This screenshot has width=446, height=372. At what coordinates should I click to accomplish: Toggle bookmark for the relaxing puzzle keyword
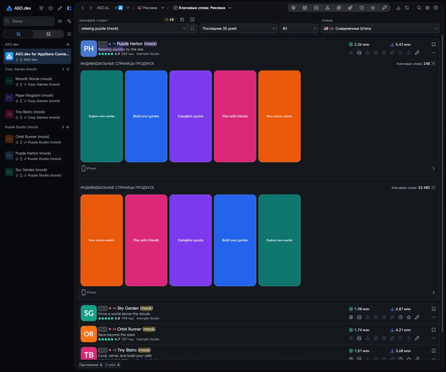point(192,29)
